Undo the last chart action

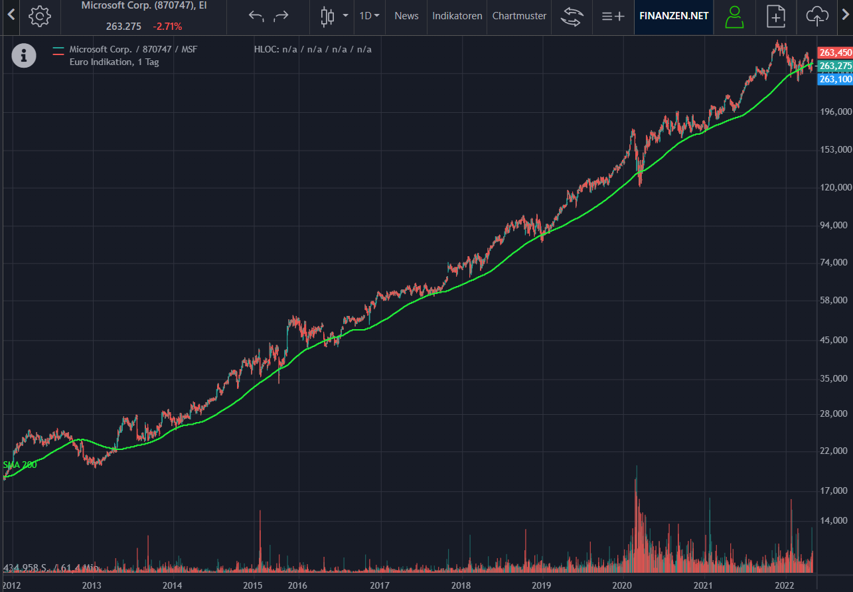(x=256, y=16)
